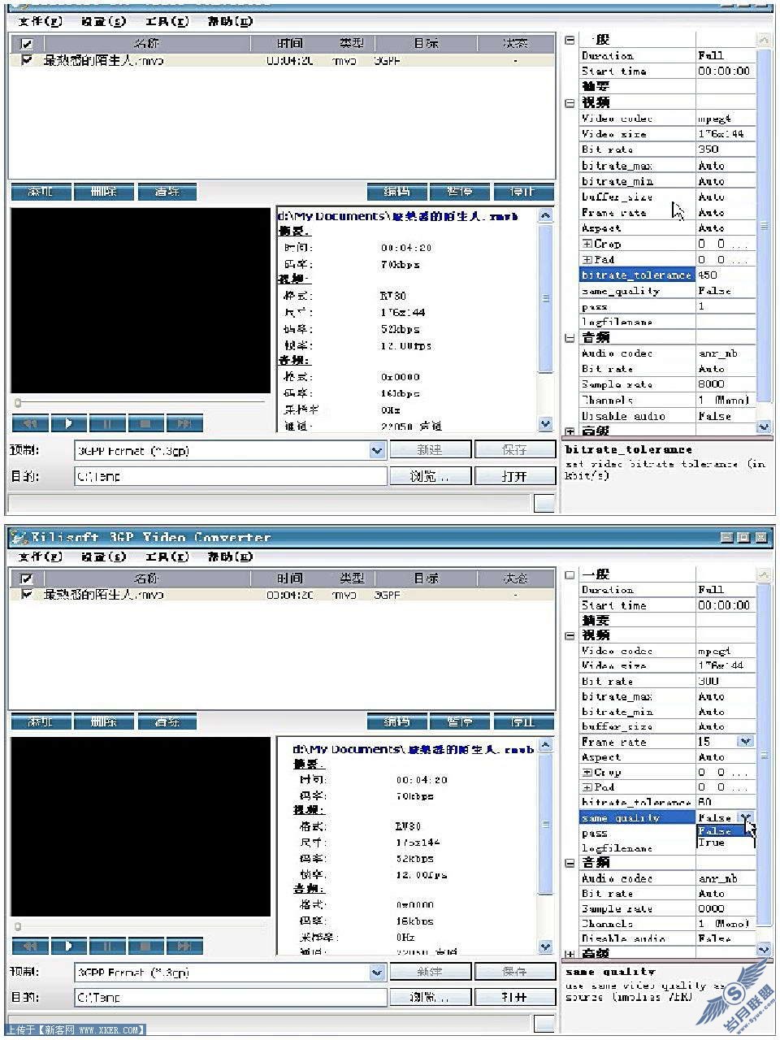Expand the Crop property in the upper window

[x=587, y=244]
